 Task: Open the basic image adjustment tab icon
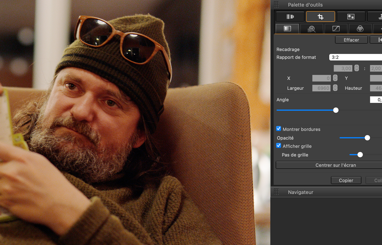(x=287, y=29)
